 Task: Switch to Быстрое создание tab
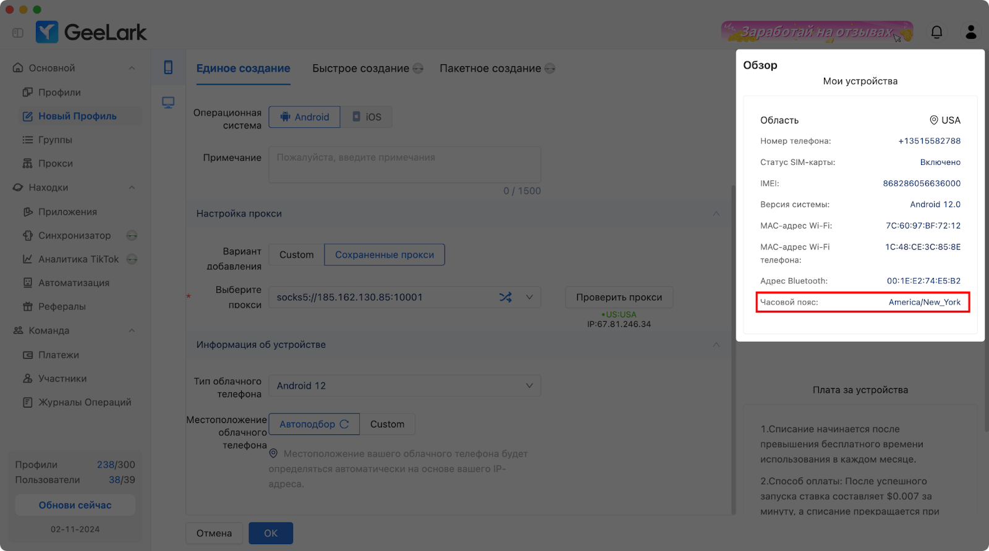click(360, 69)
